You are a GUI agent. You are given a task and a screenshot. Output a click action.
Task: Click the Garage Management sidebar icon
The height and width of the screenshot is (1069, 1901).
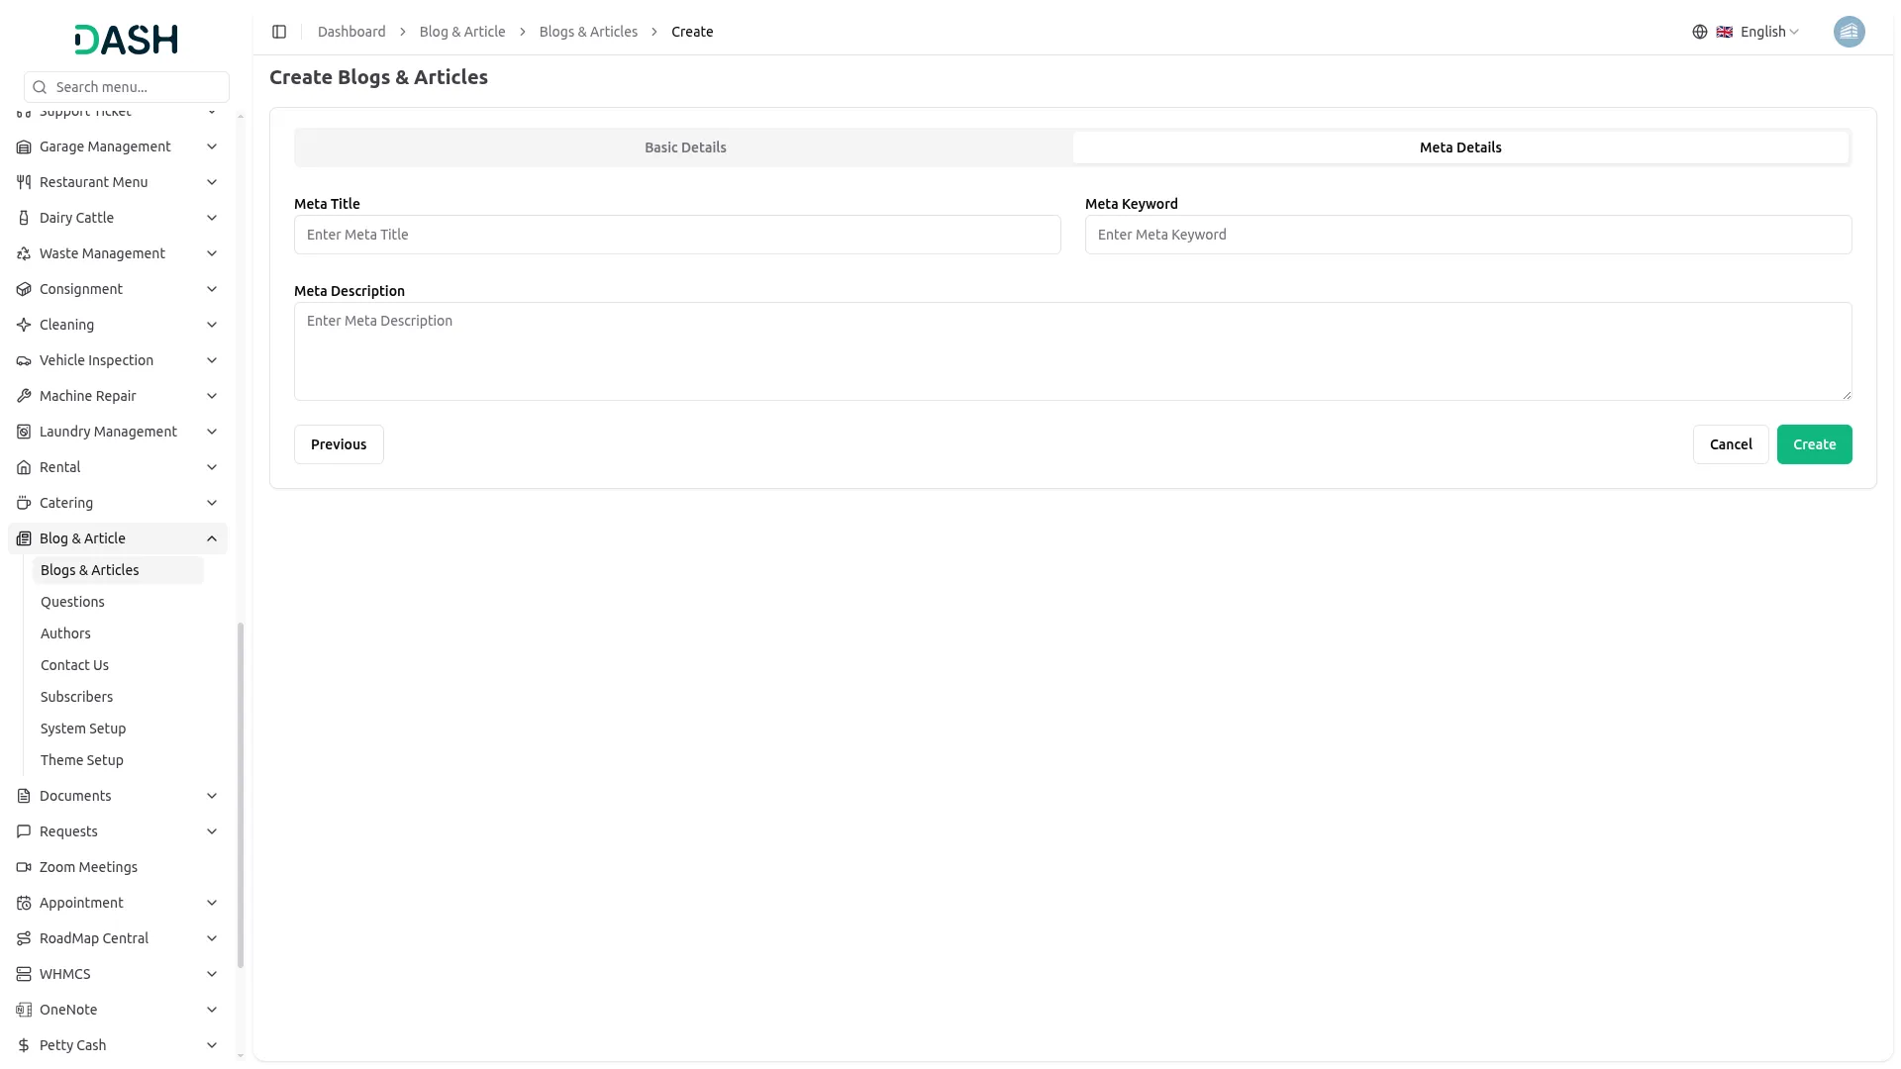tap(24, 146)
